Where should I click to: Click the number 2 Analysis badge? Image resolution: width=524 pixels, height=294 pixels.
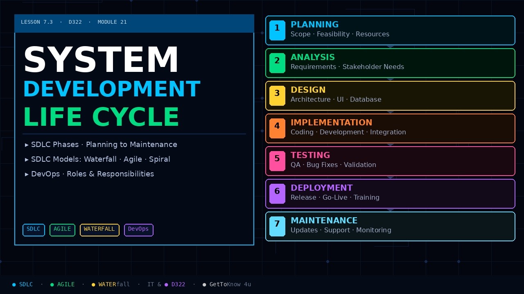point(277,63)
